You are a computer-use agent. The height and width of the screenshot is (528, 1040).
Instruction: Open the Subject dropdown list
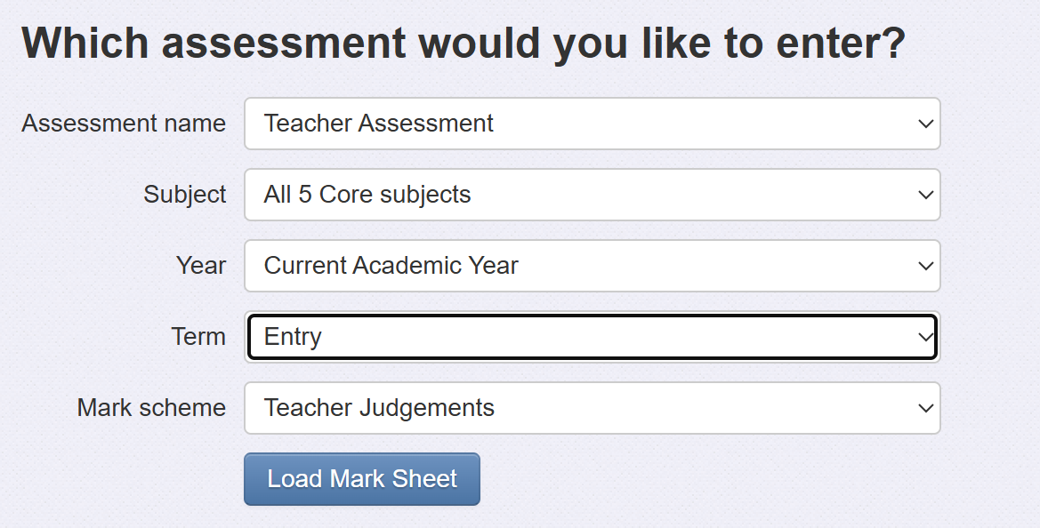[x=592, y=195]
